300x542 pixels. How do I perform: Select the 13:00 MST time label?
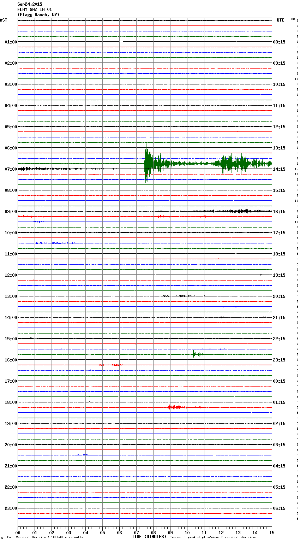11,296
